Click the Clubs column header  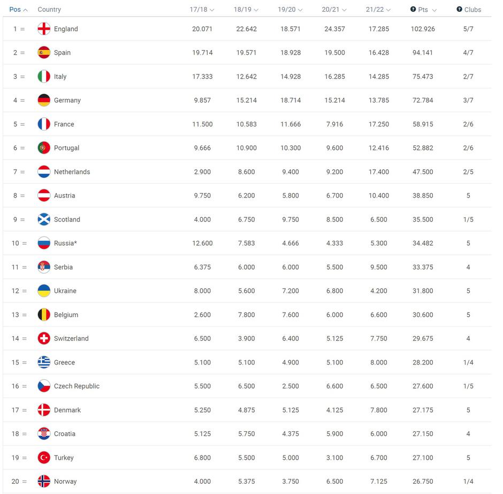click(x=472, y=10)
